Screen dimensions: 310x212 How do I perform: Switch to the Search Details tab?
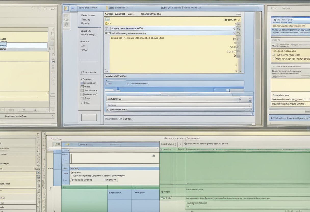[151, 14]
